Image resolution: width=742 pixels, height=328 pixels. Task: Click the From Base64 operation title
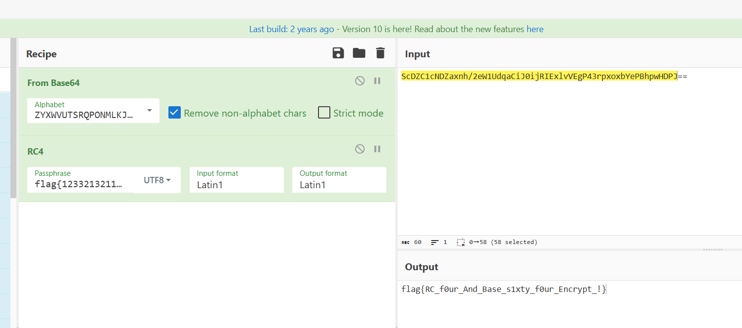tap(53, 82)
